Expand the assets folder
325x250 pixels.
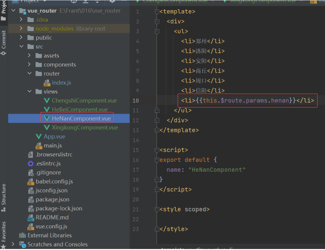[29, 55]
